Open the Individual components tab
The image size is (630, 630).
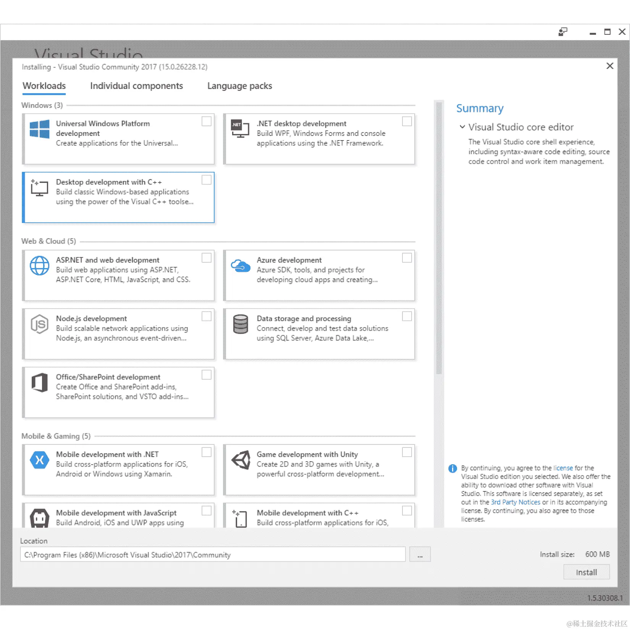tap(137, 86)
